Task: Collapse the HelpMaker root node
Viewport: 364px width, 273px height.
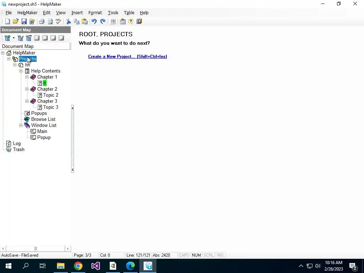Action: point(3,53)
